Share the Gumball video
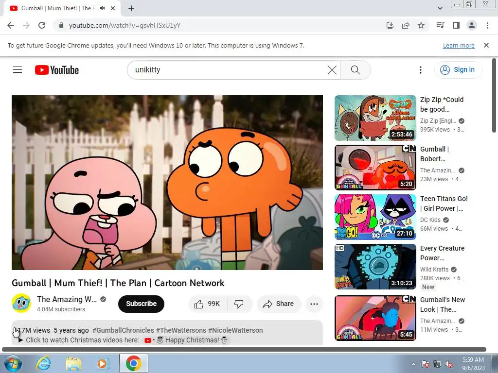The image size is (498, 373). (x=278, y=304)
